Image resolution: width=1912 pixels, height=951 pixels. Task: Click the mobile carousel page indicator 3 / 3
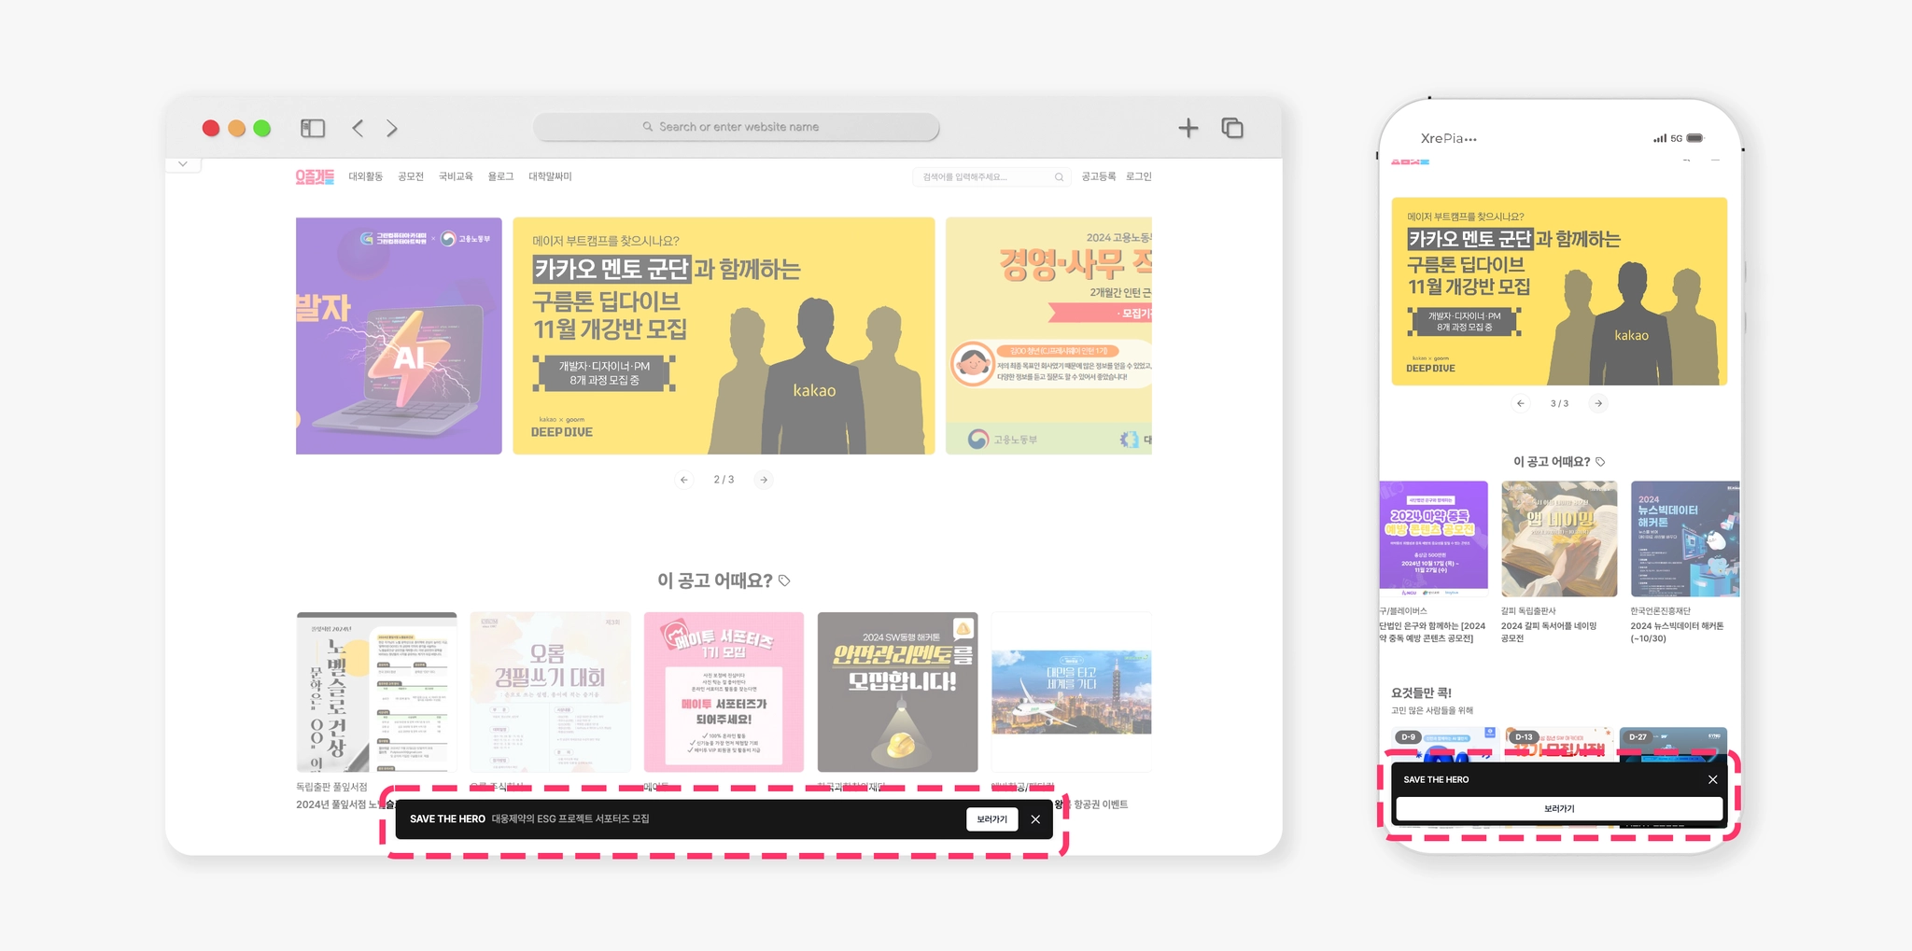1559,403
